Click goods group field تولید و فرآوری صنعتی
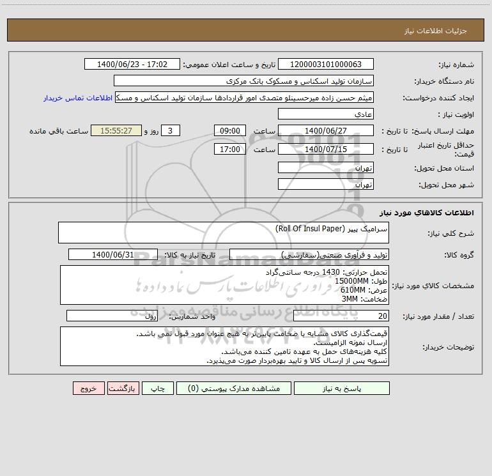 point(309,254)
